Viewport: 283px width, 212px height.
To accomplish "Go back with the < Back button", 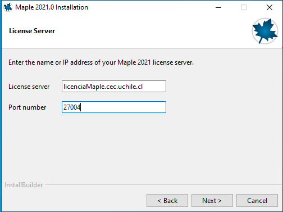I will [167, 201].
